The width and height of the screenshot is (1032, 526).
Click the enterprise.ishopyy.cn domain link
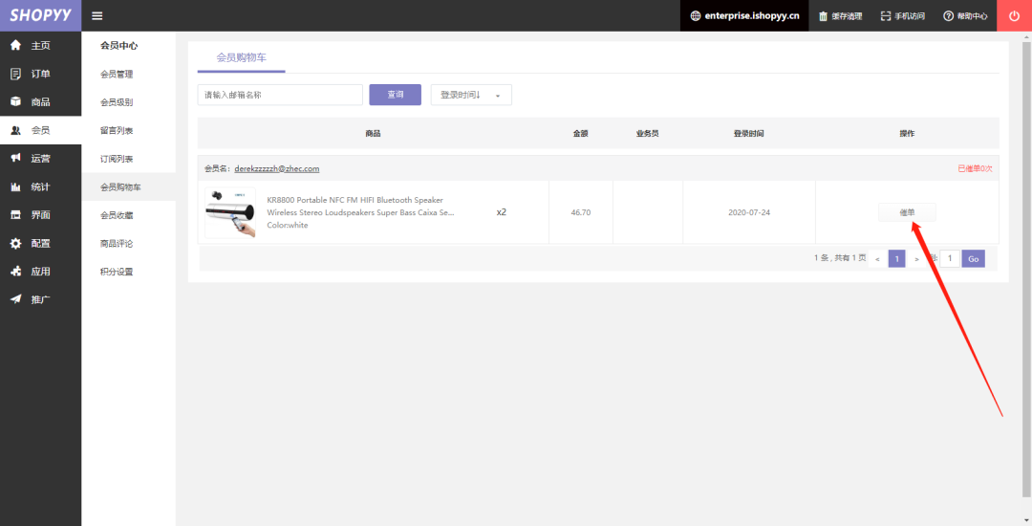coord(752,16)
